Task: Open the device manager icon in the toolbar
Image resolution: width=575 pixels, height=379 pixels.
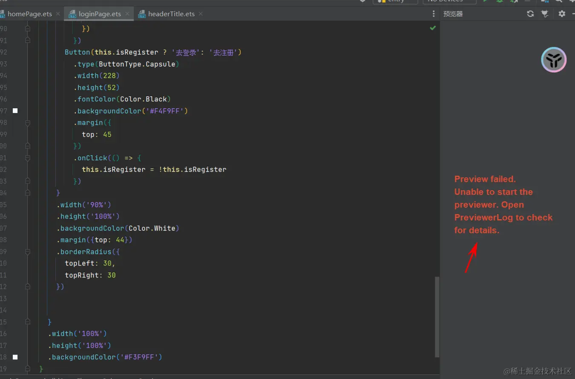Action: pos(544,2)
